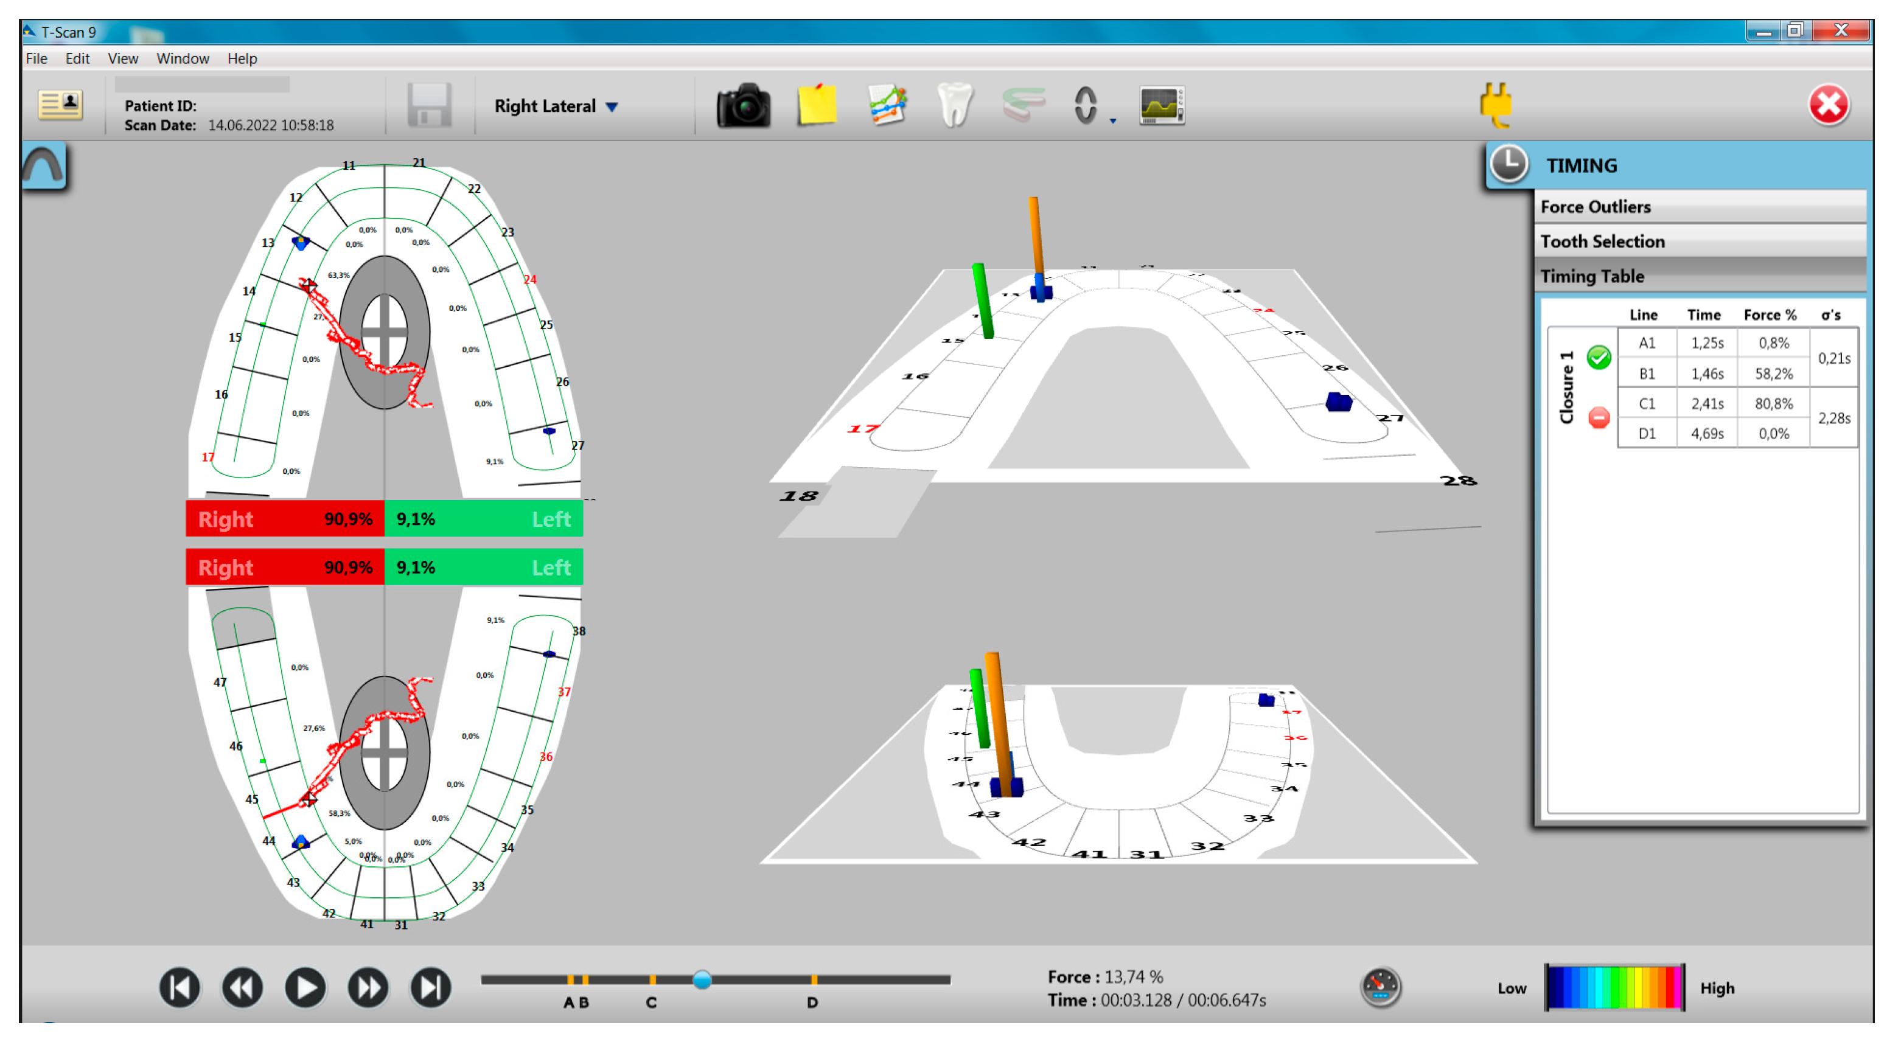Image resolution: width=1901 pixels, height=1039 pixels.
Task: Open the Window menu
Action: click(183, 58)
